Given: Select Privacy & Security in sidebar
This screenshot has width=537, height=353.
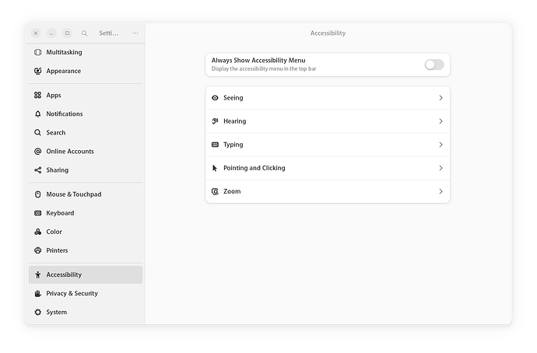Looking at the screenshot, I should pos(72,294).
